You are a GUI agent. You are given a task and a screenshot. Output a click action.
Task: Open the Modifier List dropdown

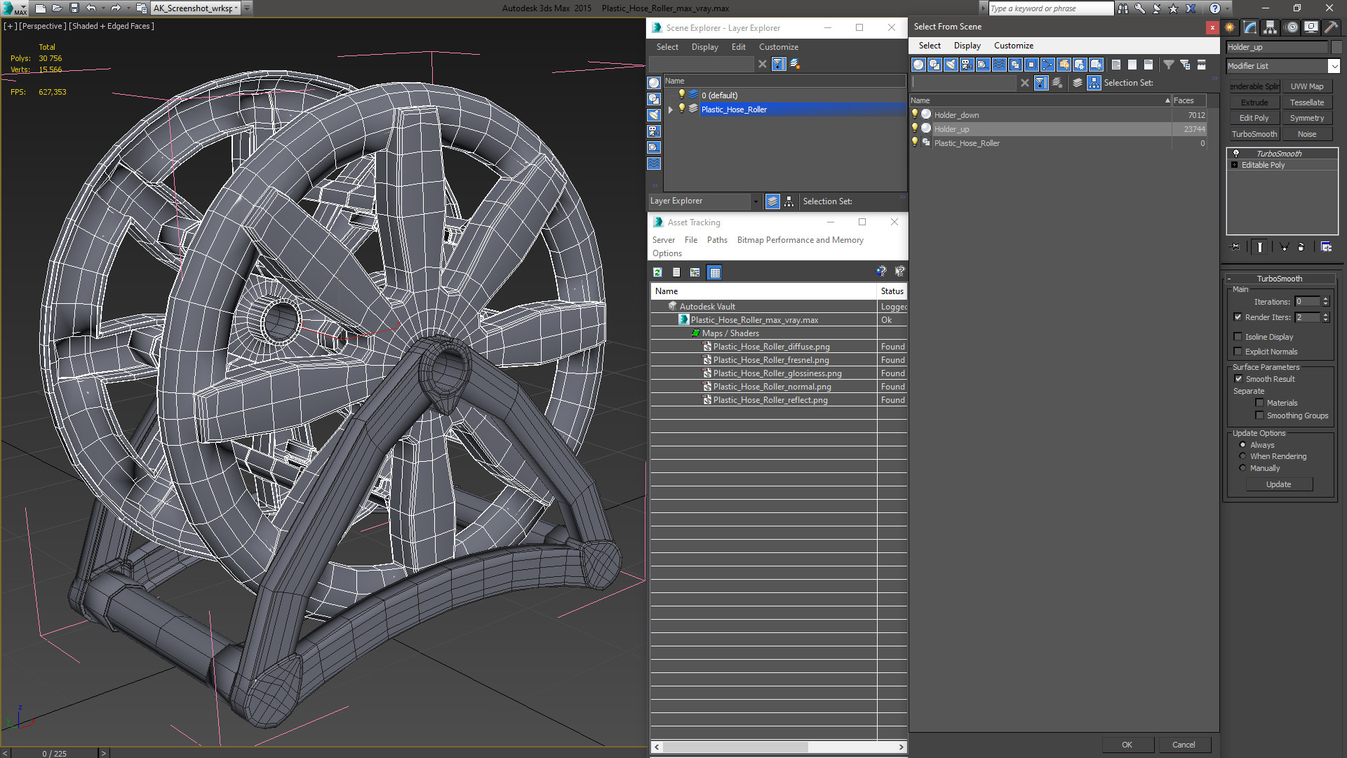pos(1333,66)
